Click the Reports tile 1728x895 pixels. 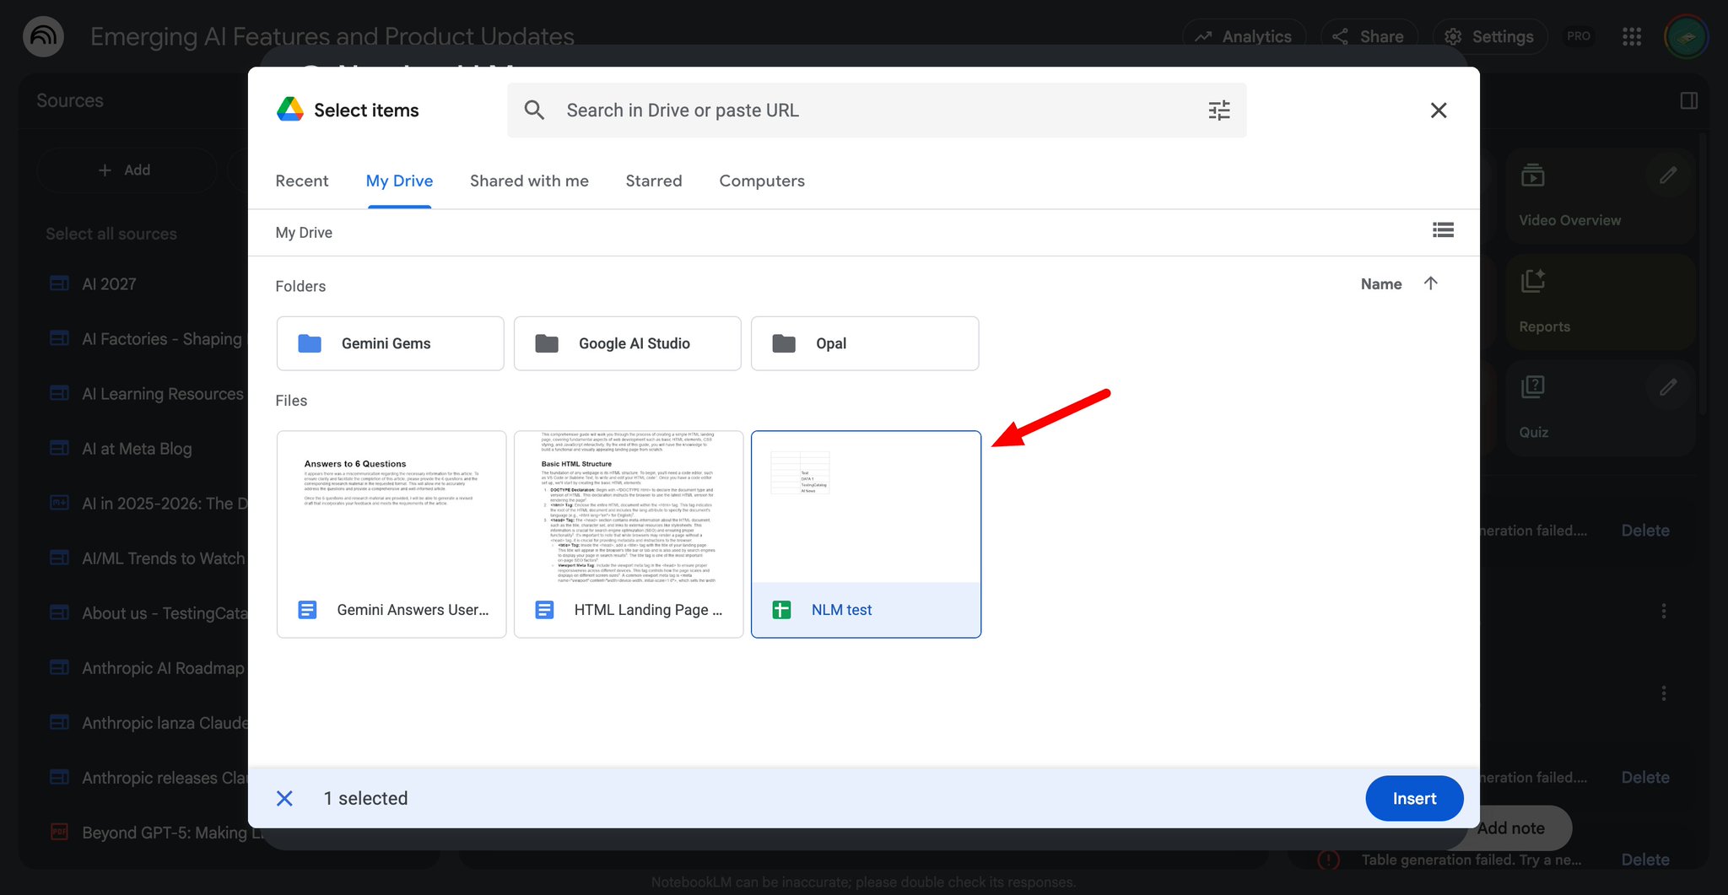[x=1600, y=303]
